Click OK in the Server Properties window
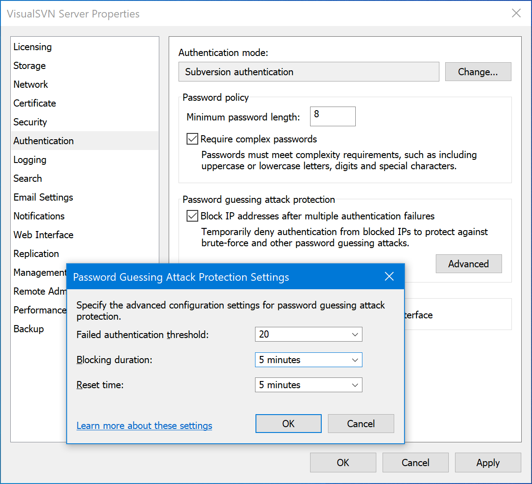532x484 pixels. point(343,463)
